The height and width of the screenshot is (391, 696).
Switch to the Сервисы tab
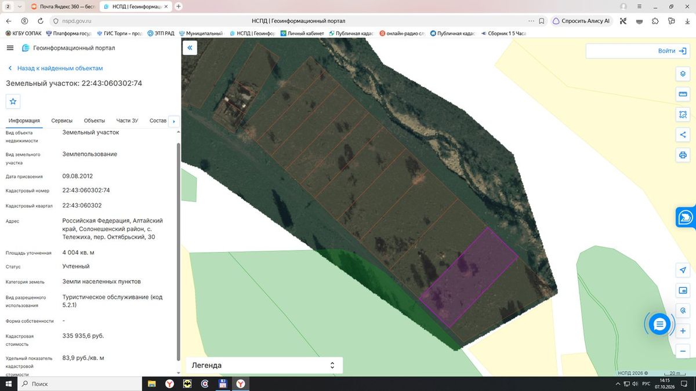coord(62,120)
